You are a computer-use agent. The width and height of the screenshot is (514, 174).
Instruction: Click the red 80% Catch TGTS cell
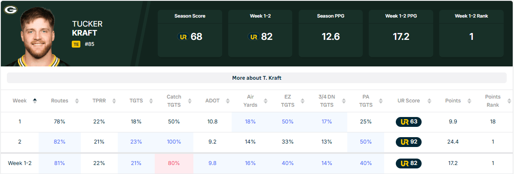point(174,163)
